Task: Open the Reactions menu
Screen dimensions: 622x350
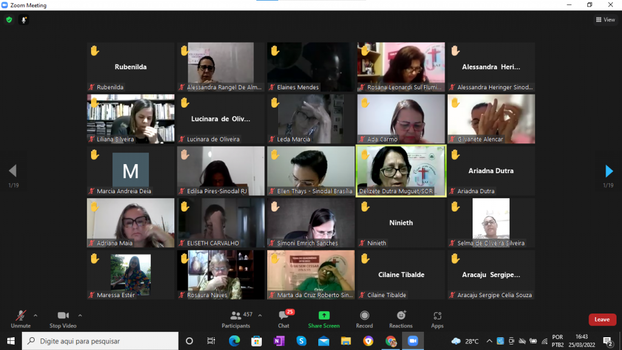Action: (401, 318)
